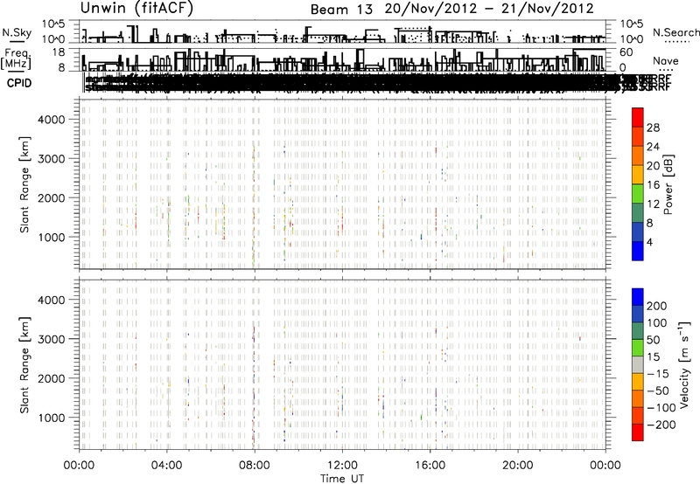Click the '28' label on power colorbar
Image resolution: width=700 pixels, height=484 pixels.
coord(653,128)
